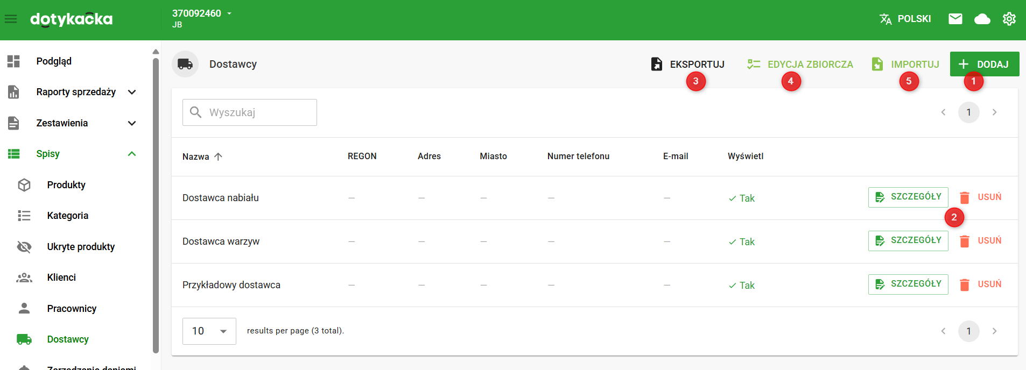Click the mail envelope icon

[x=955, y=19]
